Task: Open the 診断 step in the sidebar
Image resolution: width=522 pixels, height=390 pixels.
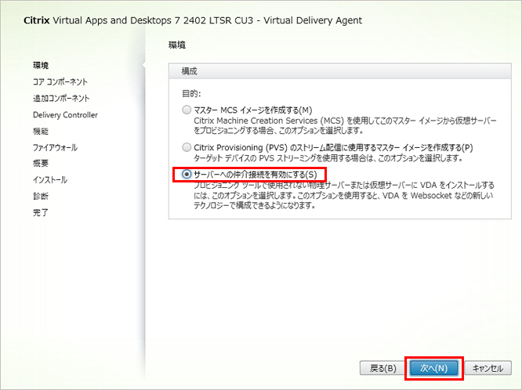Action: tap(41, 196)
